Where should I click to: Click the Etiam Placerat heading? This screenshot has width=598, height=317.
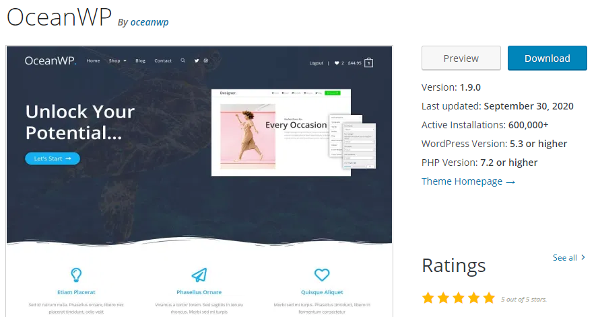click(x=76, y=292)
